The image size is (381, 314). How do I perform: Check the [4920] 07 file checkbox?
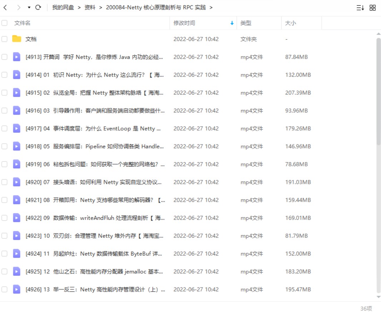click(4, 182)
